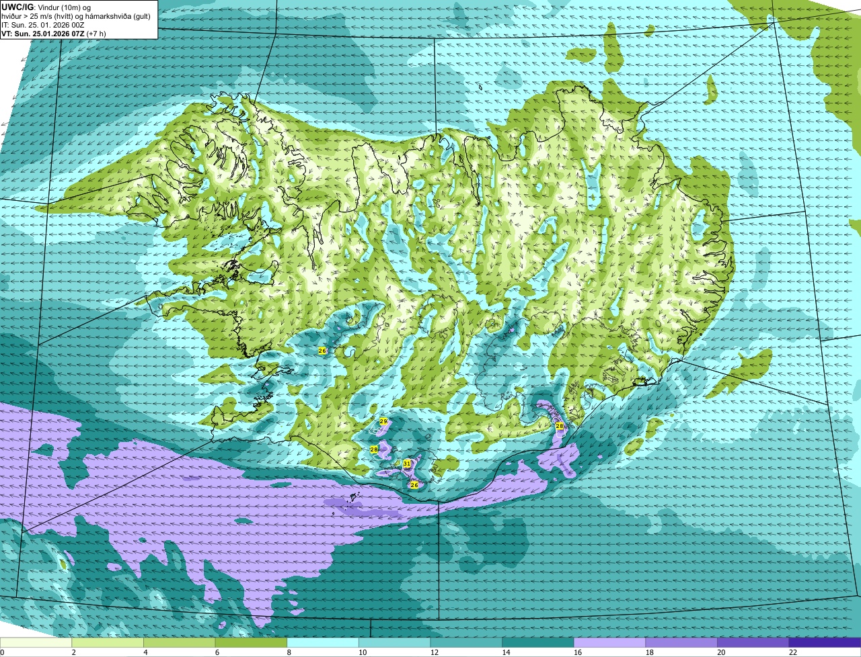Viewport: 861px width, 657px height.
Task: Select the 18–20 m/s medium purple swatch
Action: pos(681,642)
